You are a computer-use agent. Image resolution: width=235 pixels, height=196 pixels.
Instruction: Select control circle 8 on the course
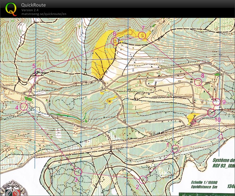pyautogui.click(x=198, y=82)
